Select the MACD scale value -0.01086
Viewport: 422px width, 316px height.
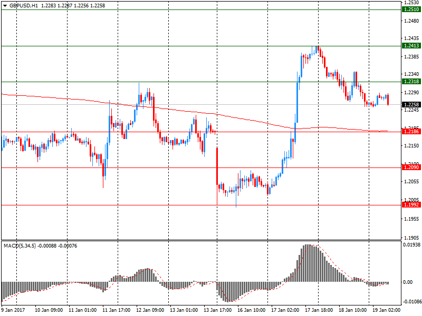point(411,302)
